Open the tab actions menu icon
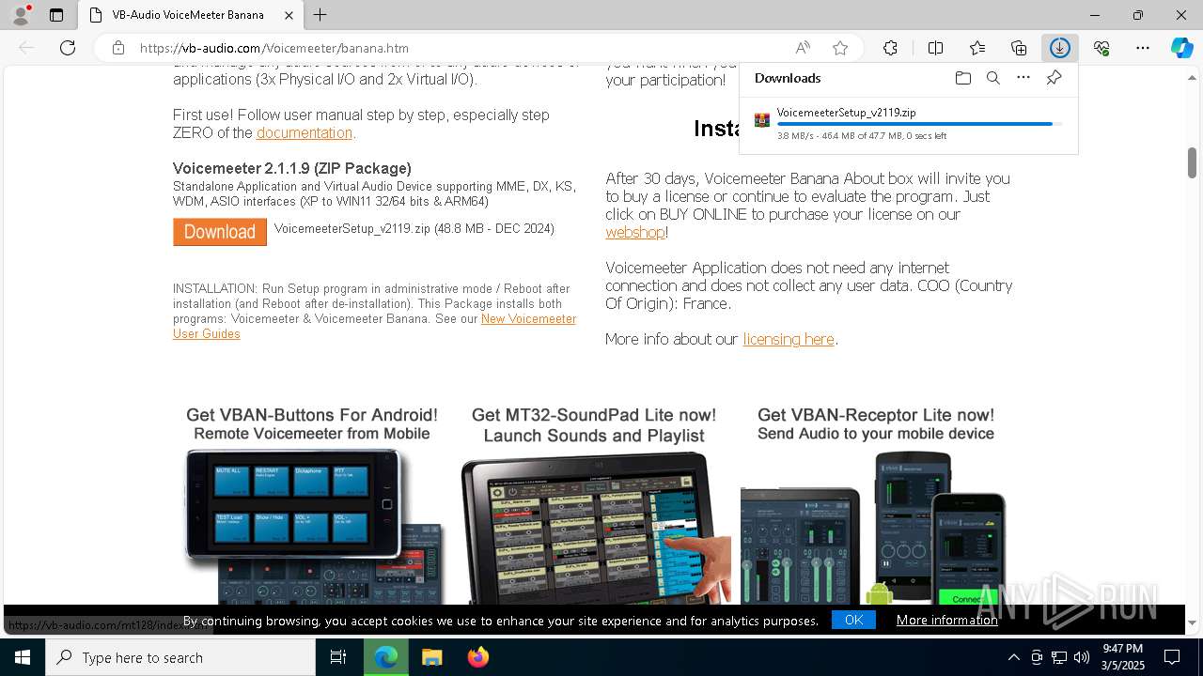This screenshot has height=676, width=1203. [56, 15]
